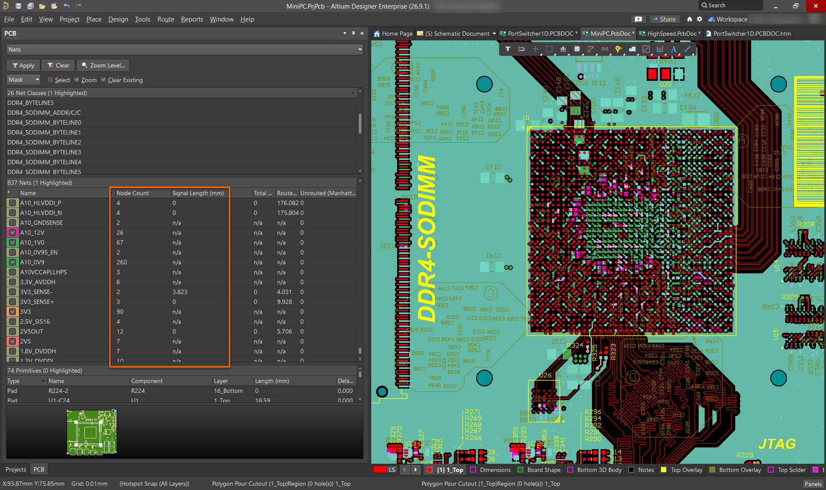Click the Undo arrow icon

(x=67, y=6)
